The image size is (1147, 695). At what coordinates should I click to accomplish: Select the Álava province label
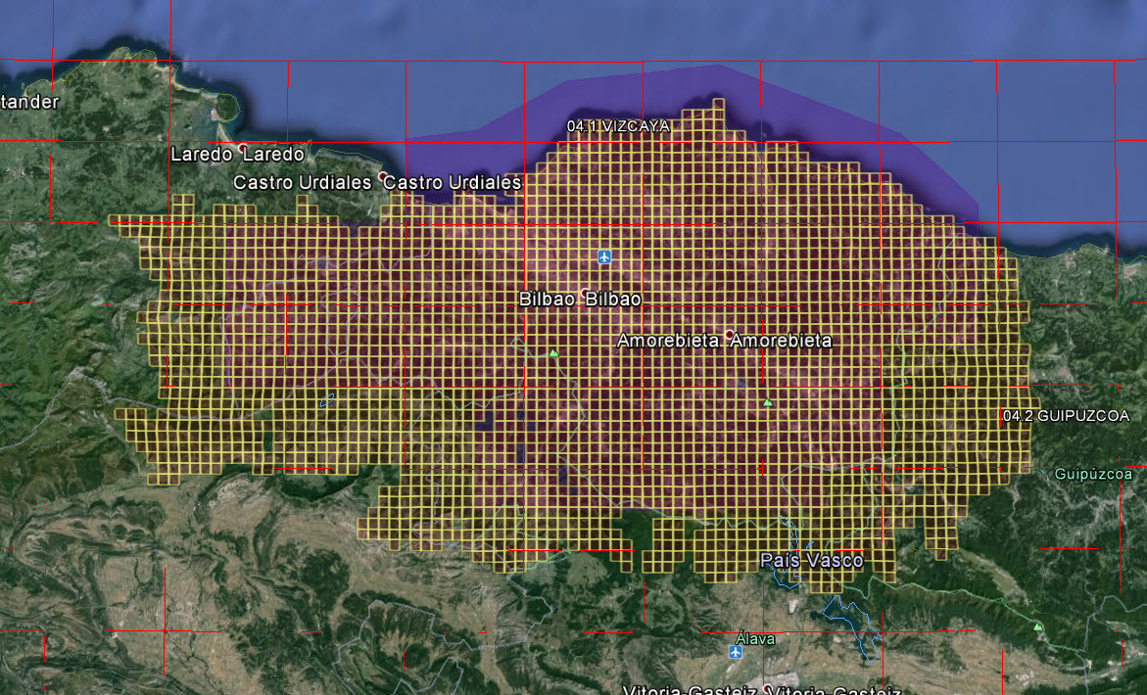tap(755, 638)
